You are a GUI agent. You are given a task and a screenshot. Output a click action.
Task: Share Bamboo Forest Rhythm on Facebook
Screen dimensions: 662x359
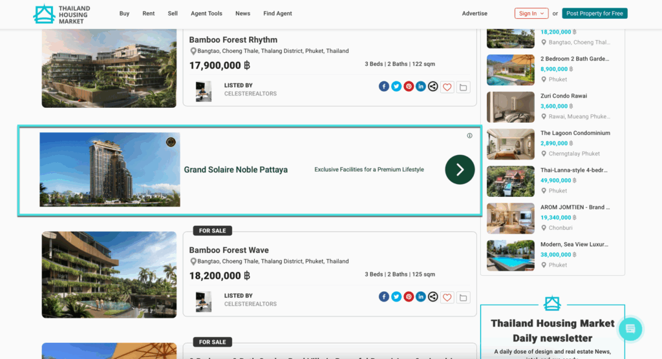coord(384,87)
